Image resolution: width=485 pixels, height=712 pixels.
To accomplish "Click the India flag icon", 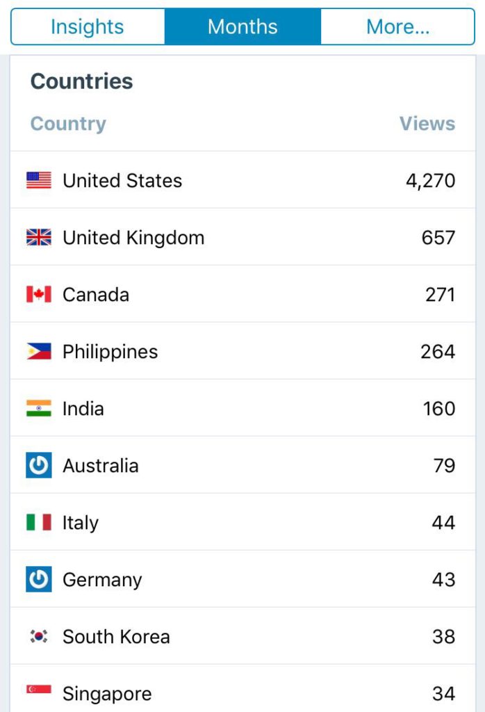I will [39, 409].
